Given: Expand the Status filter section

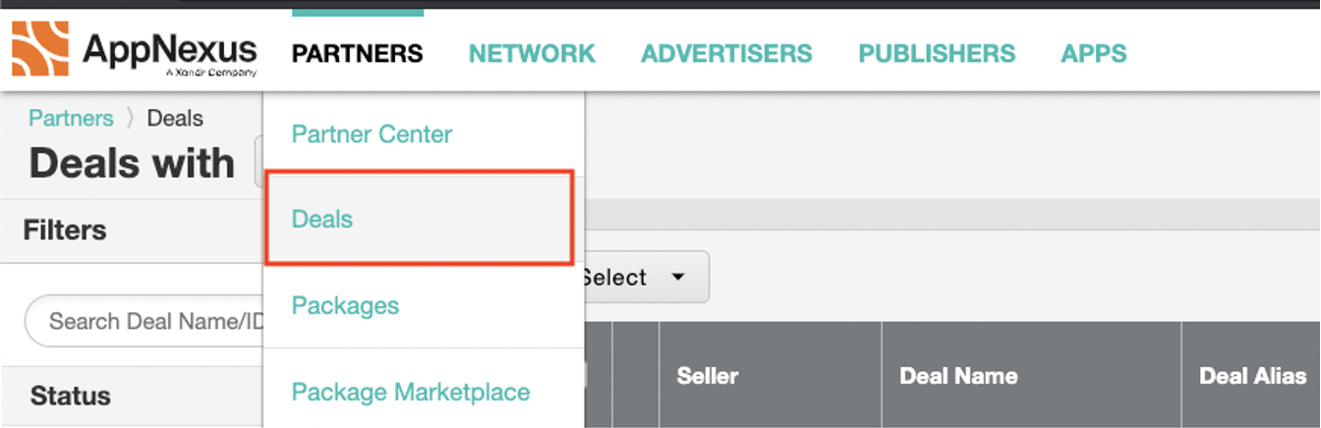Looking at the screenshot, I should 71,396.
